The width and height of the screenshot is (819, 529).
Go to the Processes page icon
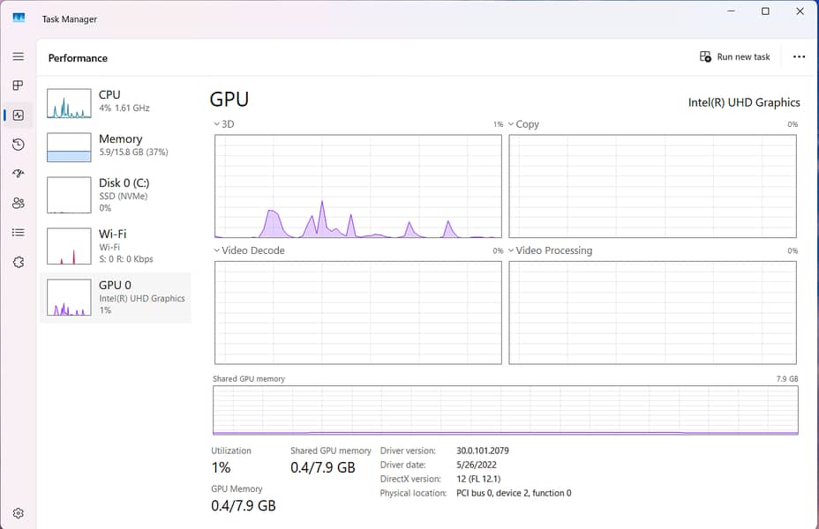click(x=18, y=86)
